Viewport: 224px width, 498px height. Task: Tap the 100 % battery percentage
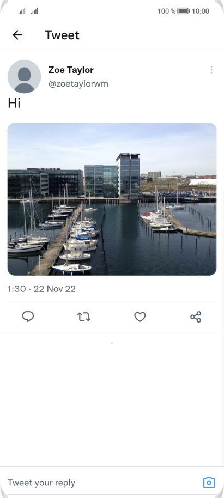(166, 11)
